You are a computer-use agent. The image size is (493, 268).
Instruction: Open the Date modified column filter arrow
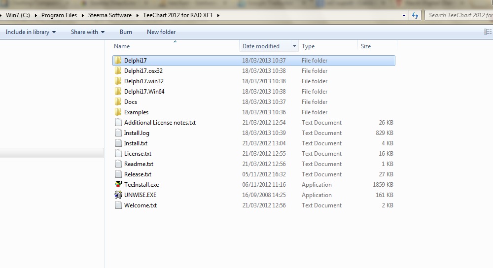pos(294,46)
